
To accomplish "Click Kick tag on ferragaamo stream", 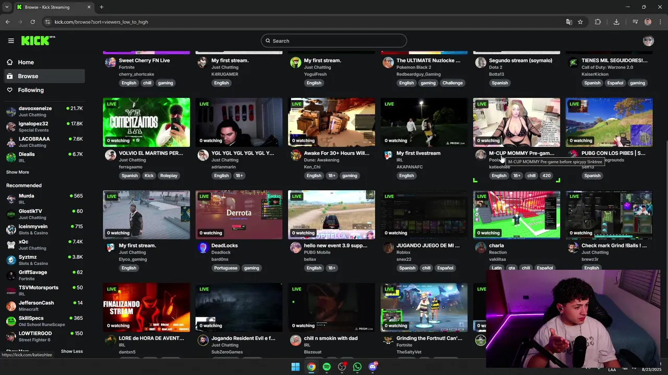I will point(149,176).
